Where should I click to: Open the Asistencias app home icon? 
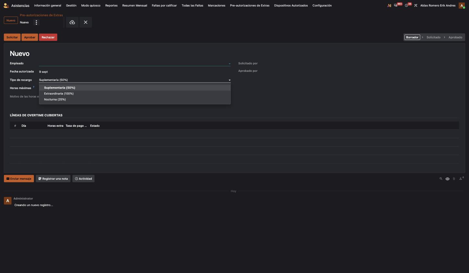pos(6,6)
